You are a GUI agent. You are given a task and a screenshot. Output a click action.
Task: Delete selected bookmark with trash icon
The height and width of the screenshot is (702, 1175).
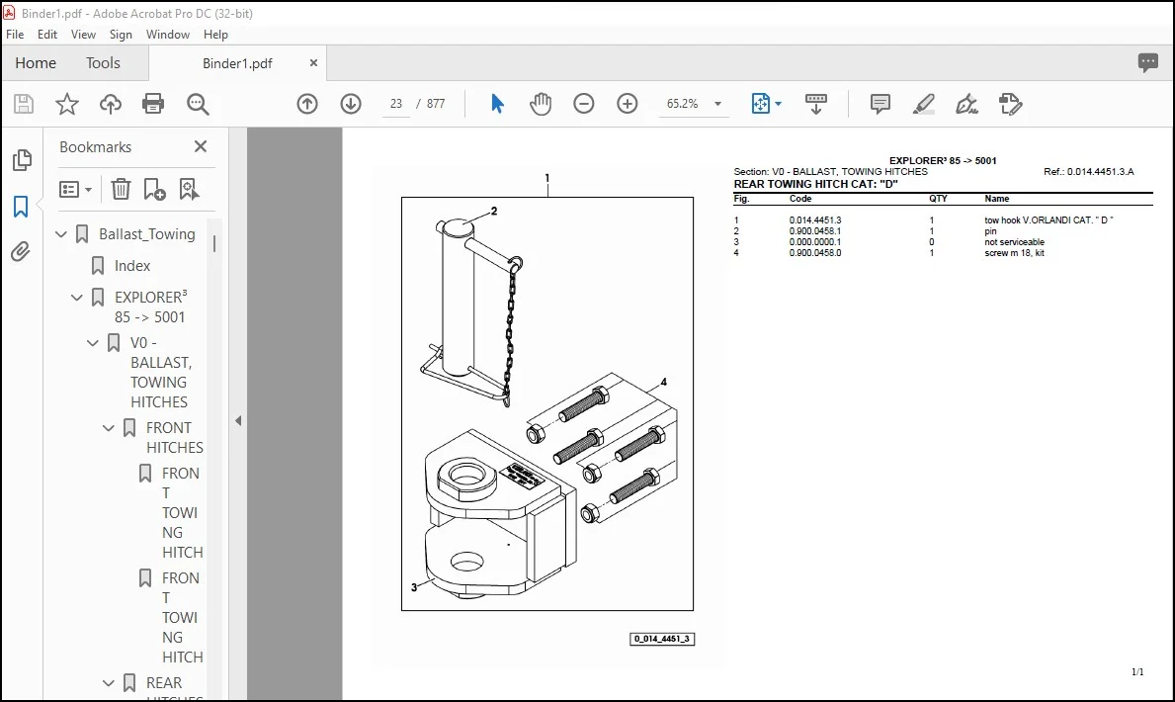point(121,189)
